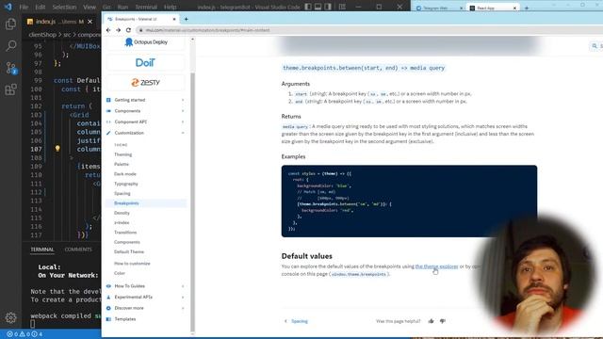Image resolution: width=603 pixels, height=339 pixels.
Task: Close the Breakpoints browser tab
Action: pos(174,19)
